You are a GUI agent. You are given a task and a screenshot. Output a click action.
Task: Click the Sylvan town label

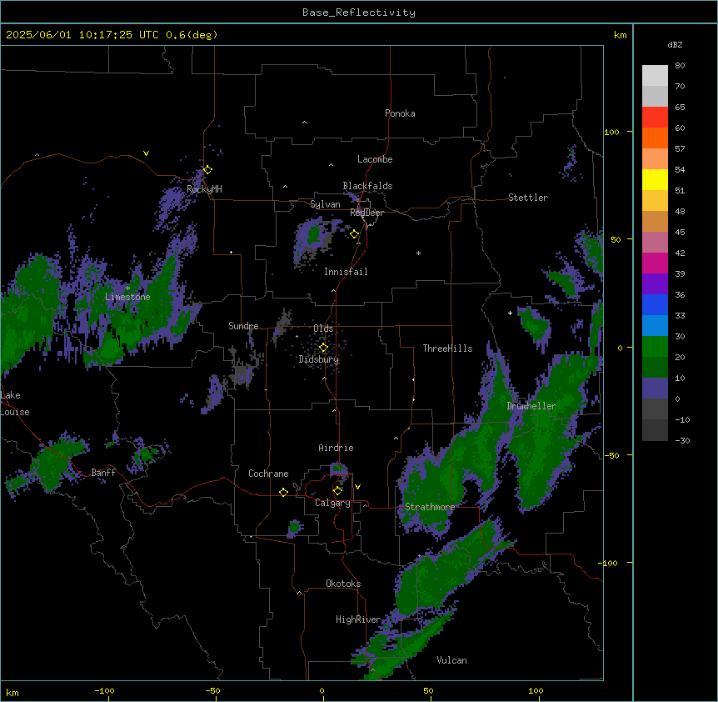tap(325, 204)
